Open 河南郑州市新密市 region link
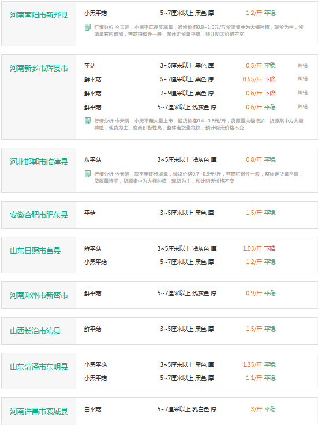 (39, 295)
